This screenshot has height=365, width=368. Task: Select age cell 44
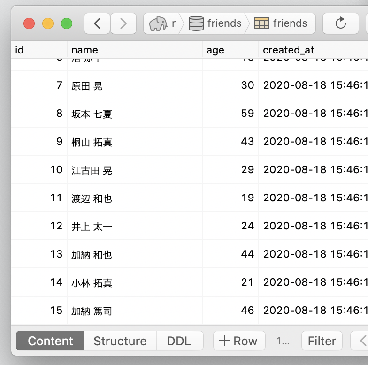tap(230, 254)
